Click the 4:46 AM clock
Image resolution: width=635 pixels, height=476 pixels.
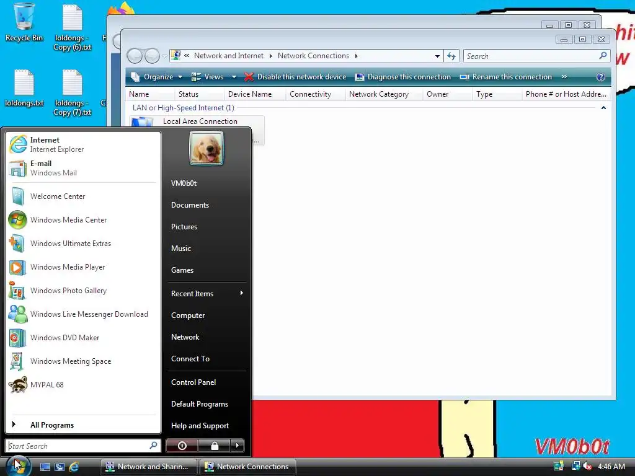tap(611, 467)
